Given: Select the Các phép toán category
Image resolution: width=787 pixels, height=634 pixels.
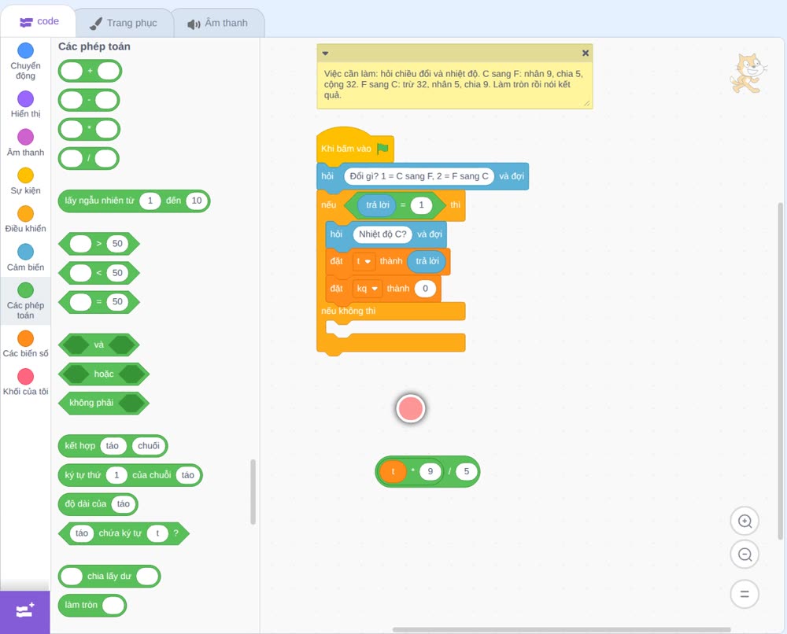Looking at the screenshot, I should coord(25,300).
